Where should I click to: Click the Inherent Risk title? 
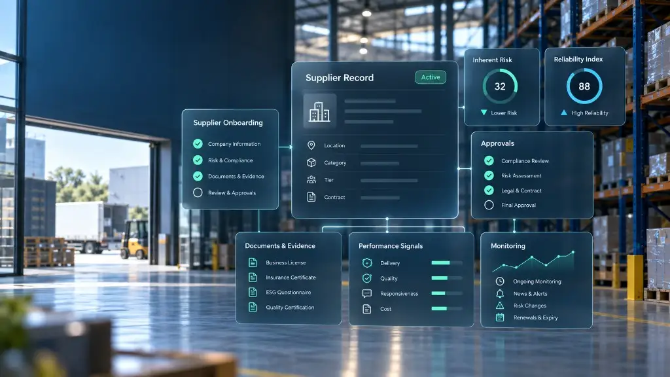[492, 60]
